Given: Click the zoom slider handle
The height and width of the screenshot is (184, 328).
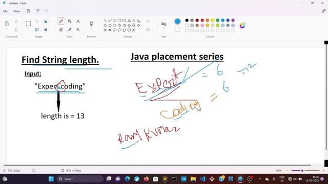Looking at the screenshot, I should tap(302, 171).
